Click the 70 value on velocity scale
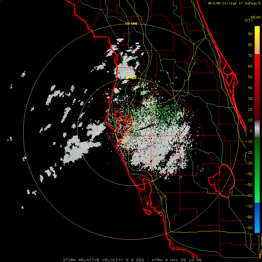The width and height of the screenshot is (262, 262). pos(250,56)
